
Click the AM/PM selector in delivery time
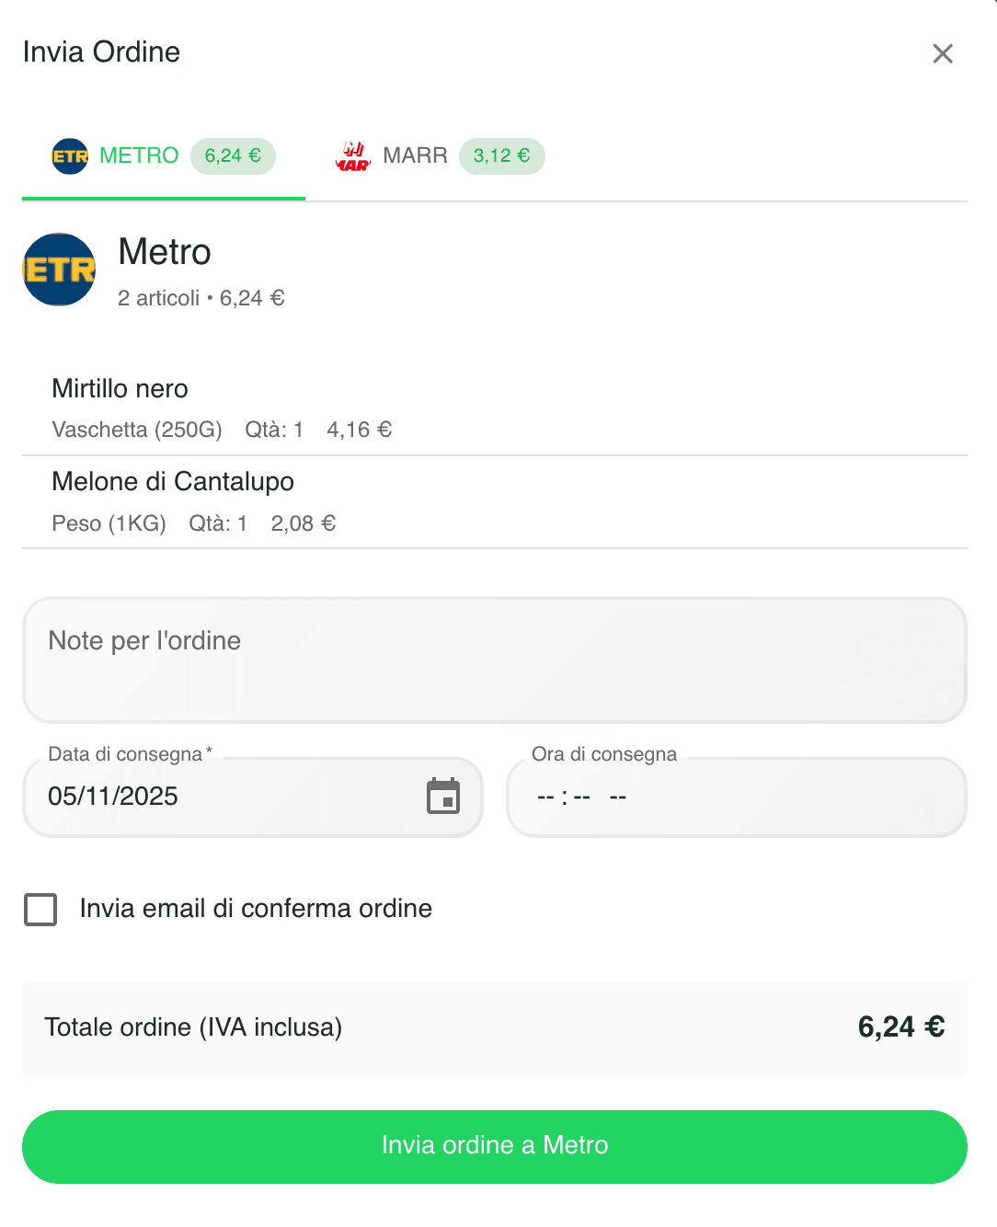[617, 797]
